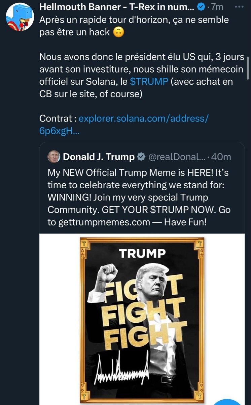Open the $TRUMP cashtag link
Viewport: 251px width, 405px height.
(x=149, y=81)
